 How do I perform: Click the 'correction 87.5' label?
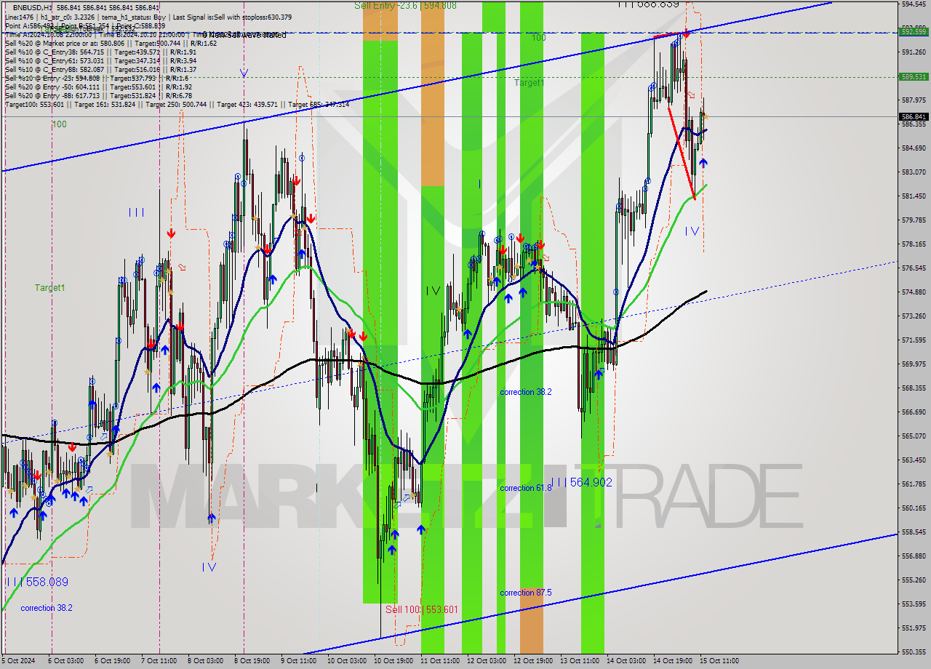pyautogui.click(x=526, y=593)
